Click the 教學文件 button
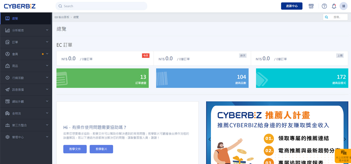 pyautogui.click(x=75, y=149)
